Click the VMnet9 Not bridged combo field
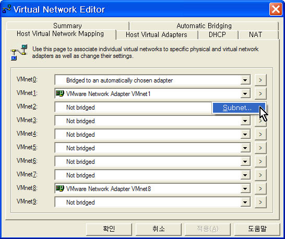Screen dimensions: 285x239 (x=152, y=202)
